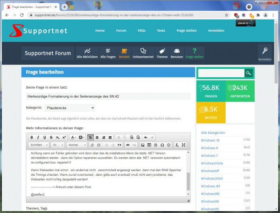Insert a numbered list

tap(92, 145)
